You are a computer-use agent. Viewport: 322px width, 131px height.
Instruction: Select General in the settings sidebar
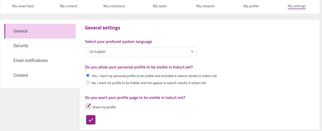pyautogui.click(x=40, y=31)
